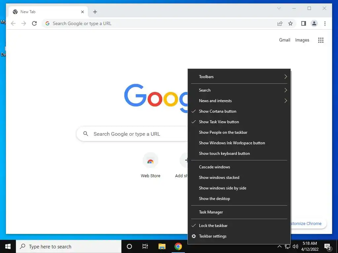The height and width of the screenshot is (253, 338).
Task: Open Chrome three-dot menu
Action: pyautogui.click(x=325, y=23)
